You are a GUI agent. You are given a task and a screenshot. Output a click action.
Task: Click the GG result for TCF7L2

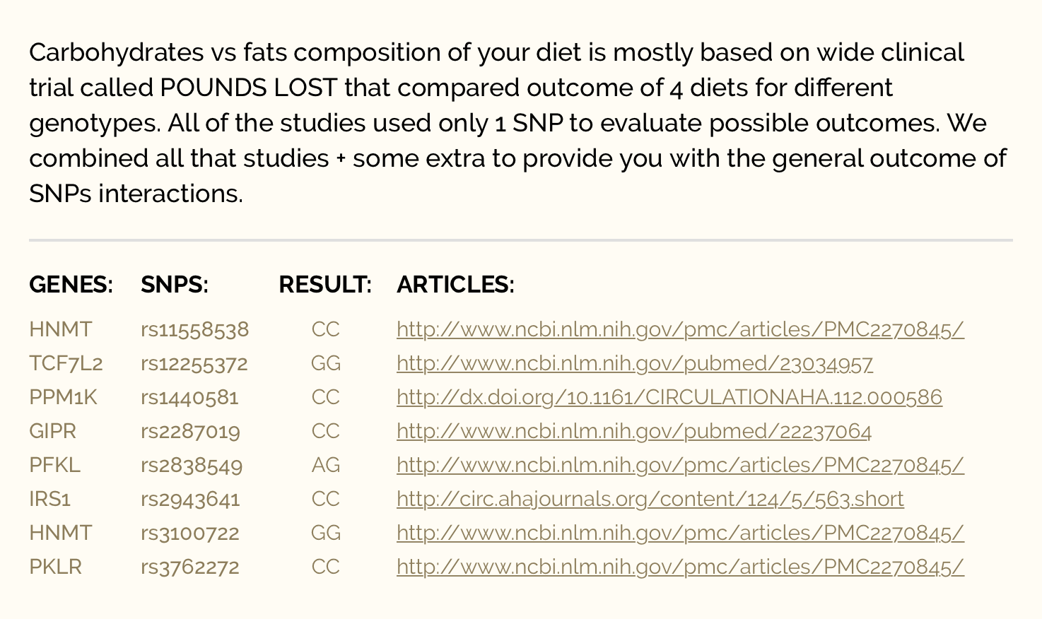(325, 363)
